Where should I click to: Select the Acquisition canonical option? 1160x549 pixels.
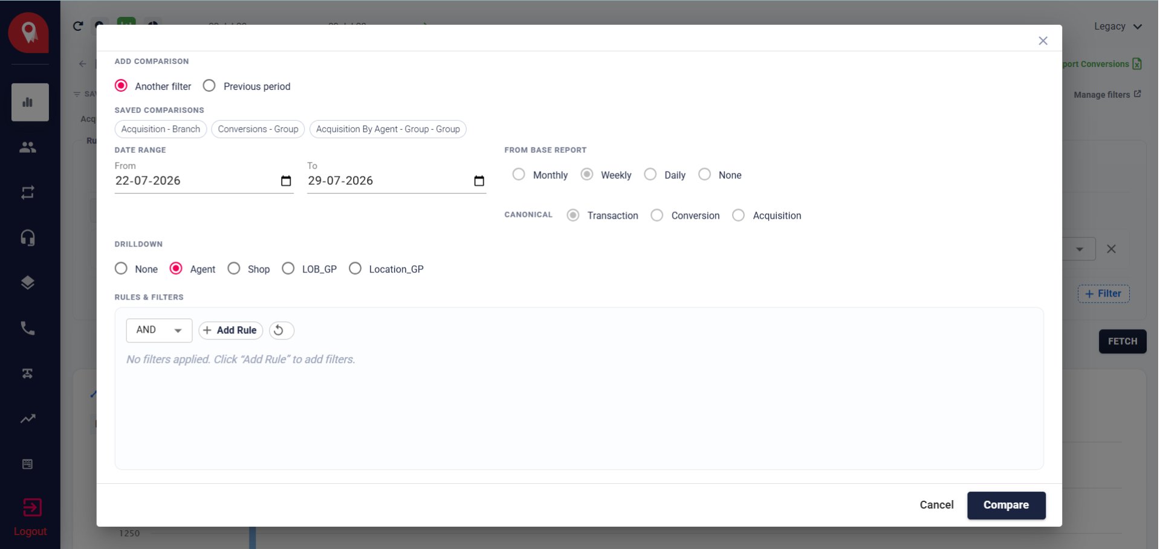point(738,215)
